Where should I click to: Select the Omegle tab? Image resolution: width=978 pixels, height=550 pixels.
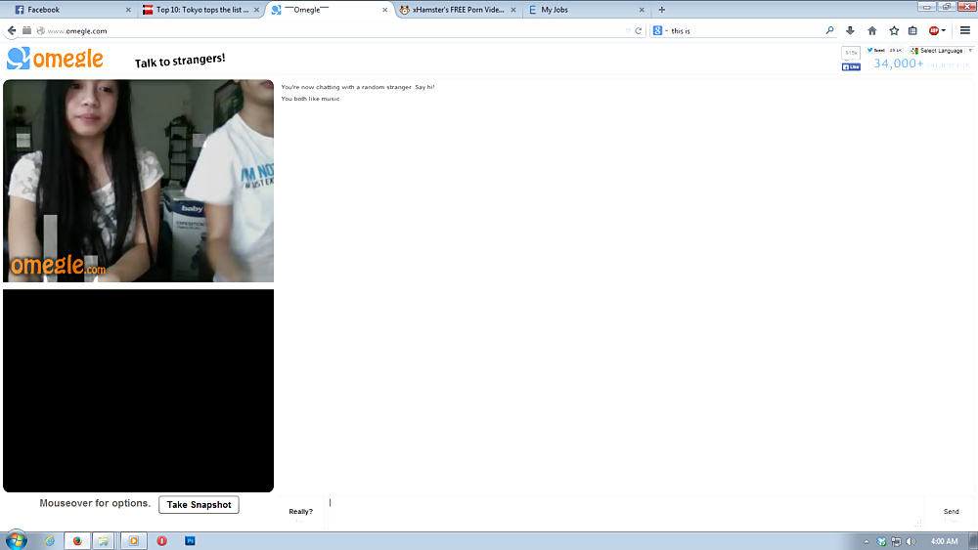coord(331,10)
